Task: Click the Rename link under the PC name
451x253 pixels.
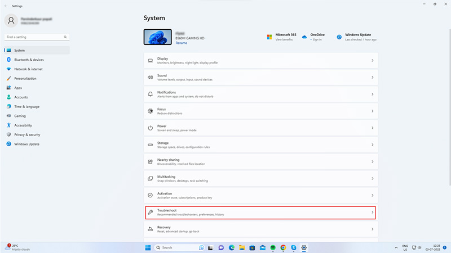Action: click(x=181, y=43)
